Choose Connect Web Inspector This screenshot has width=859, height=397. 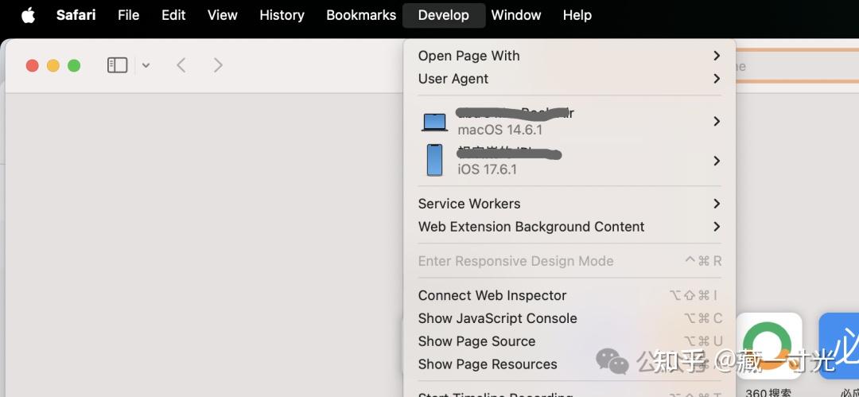click(x=492, y=295)
